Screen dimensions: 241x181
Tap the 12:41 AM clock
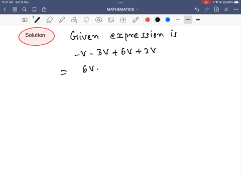7,2
